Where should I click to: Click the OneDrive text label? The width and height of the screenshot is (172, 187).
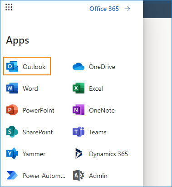pos(102,67)
